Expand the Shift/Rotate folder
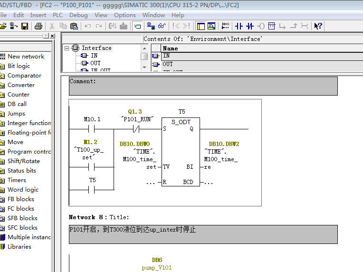 (x=24, y=161)
